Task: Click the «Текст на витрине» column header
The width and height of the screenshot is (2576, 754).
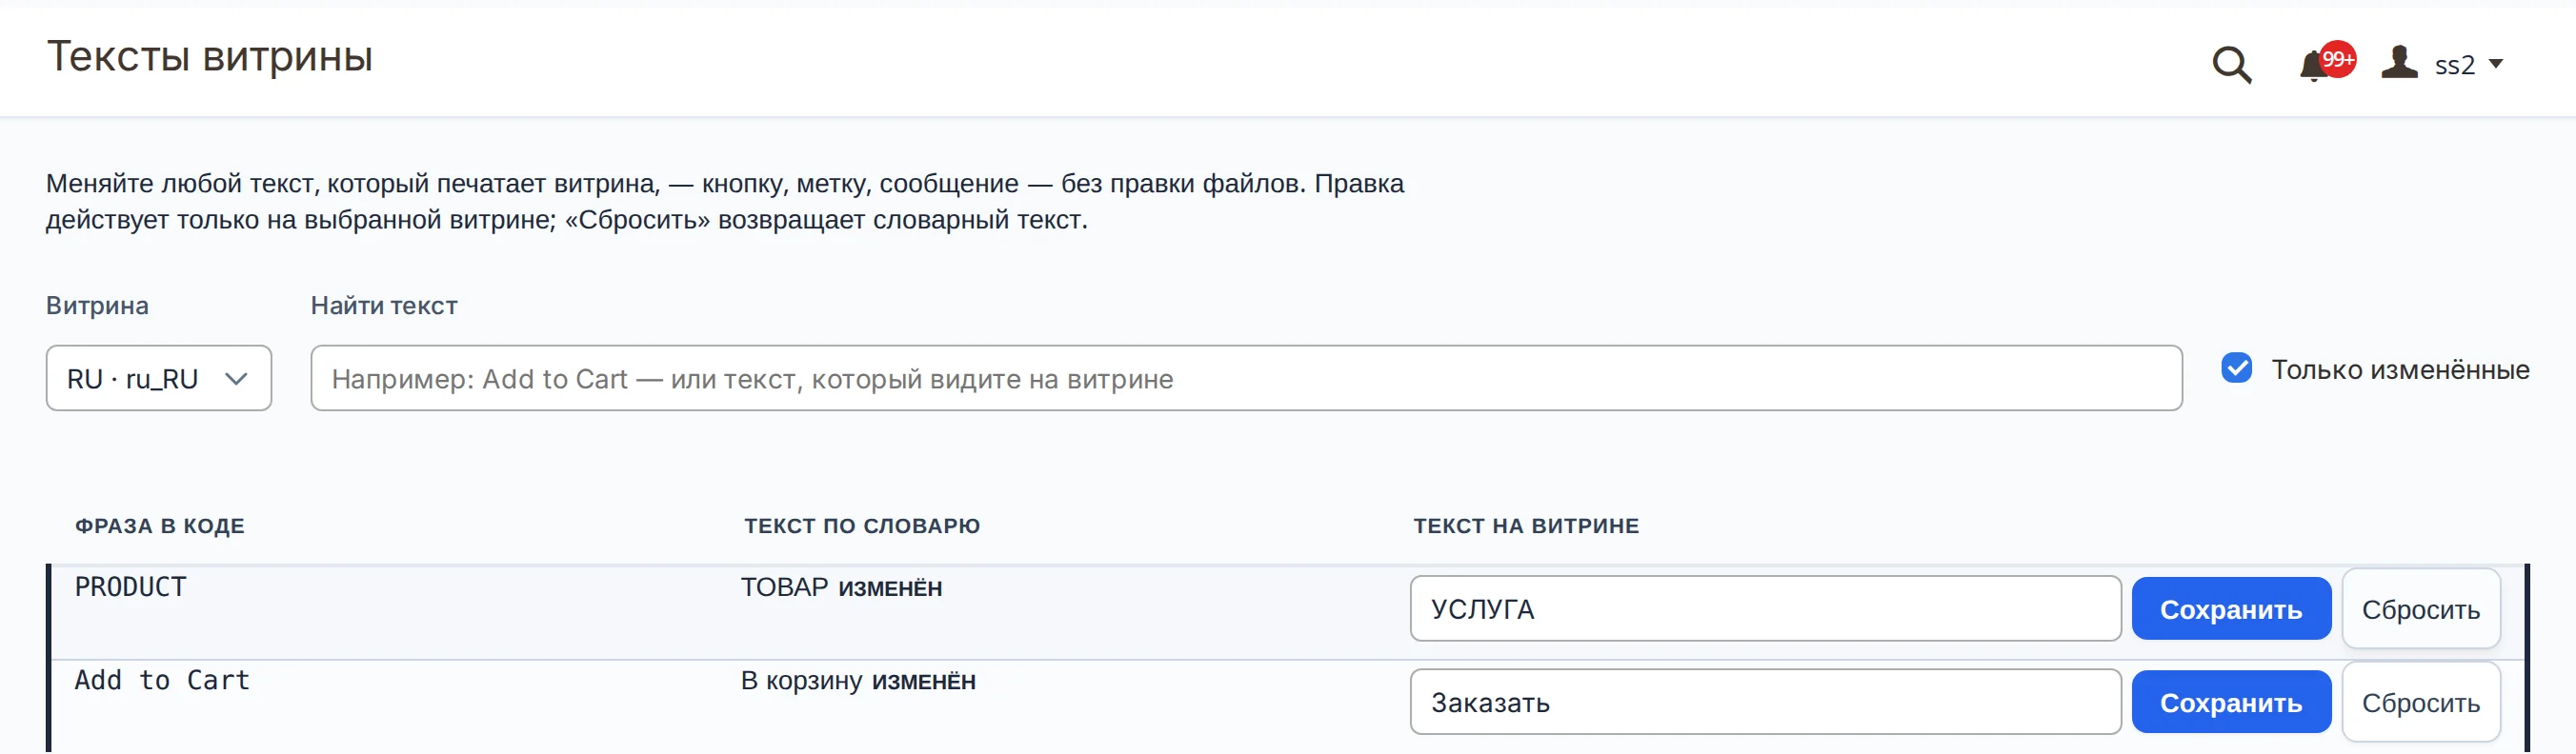Action: pyautogui.click(x=1526, y=526)
